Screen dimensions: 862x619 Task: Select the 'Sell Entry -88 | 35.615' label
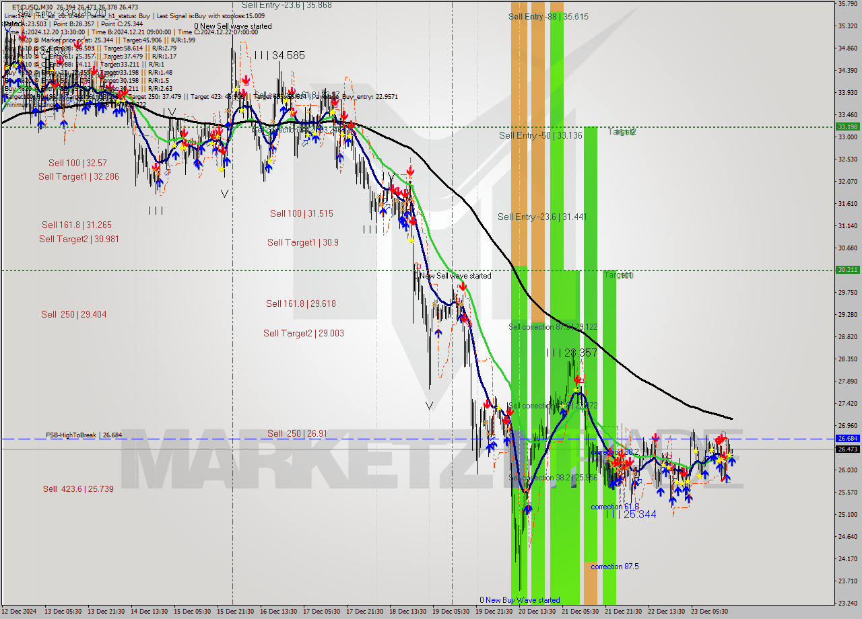pos(549,17)
